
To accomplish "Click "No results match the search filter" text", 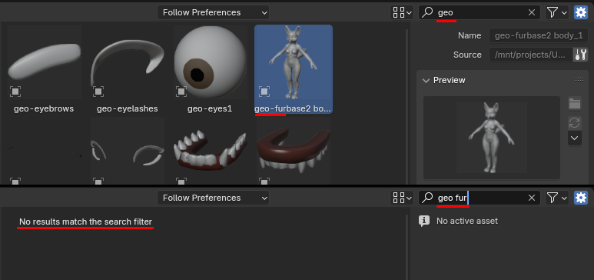I will tap(85, 222).
